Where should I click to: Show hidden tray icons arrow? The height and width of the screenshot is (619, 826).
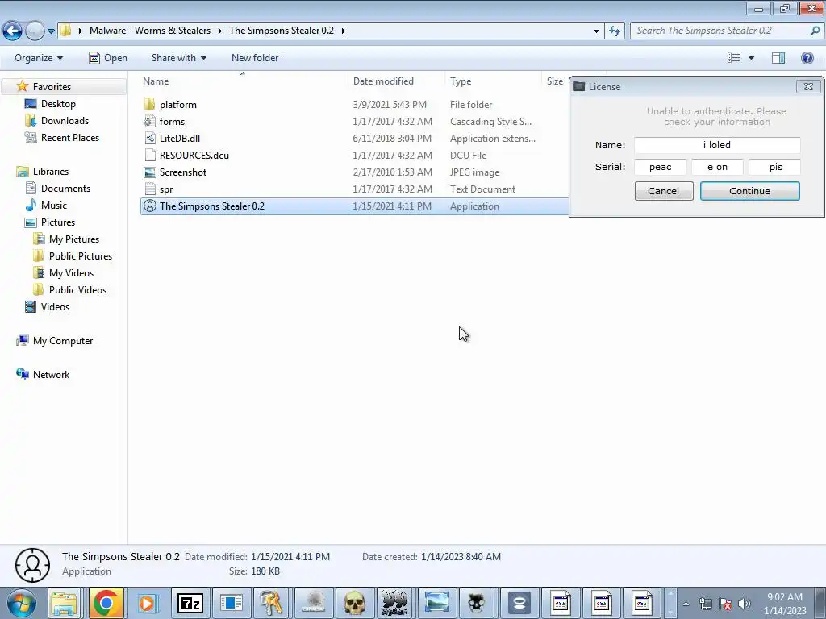click(686, 604)
